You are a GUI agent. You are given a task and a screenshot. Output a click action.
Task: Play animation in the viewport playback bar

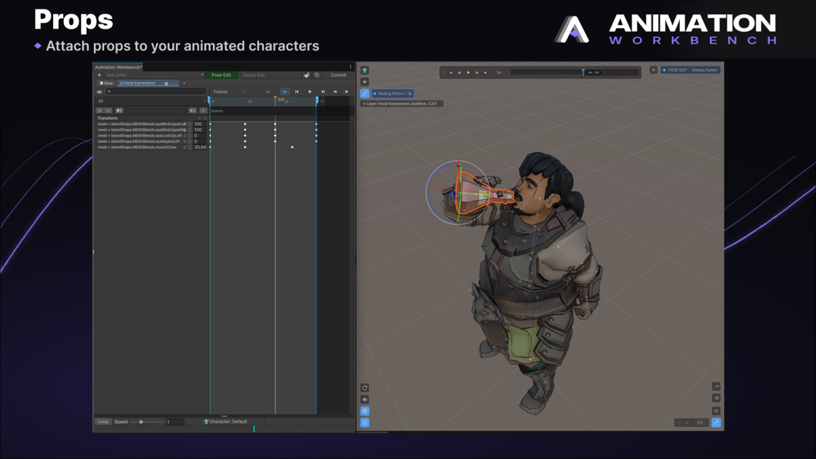(469, 72)
